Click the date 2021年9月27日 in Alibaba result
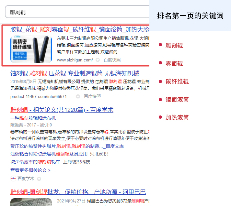 (71, 201)
